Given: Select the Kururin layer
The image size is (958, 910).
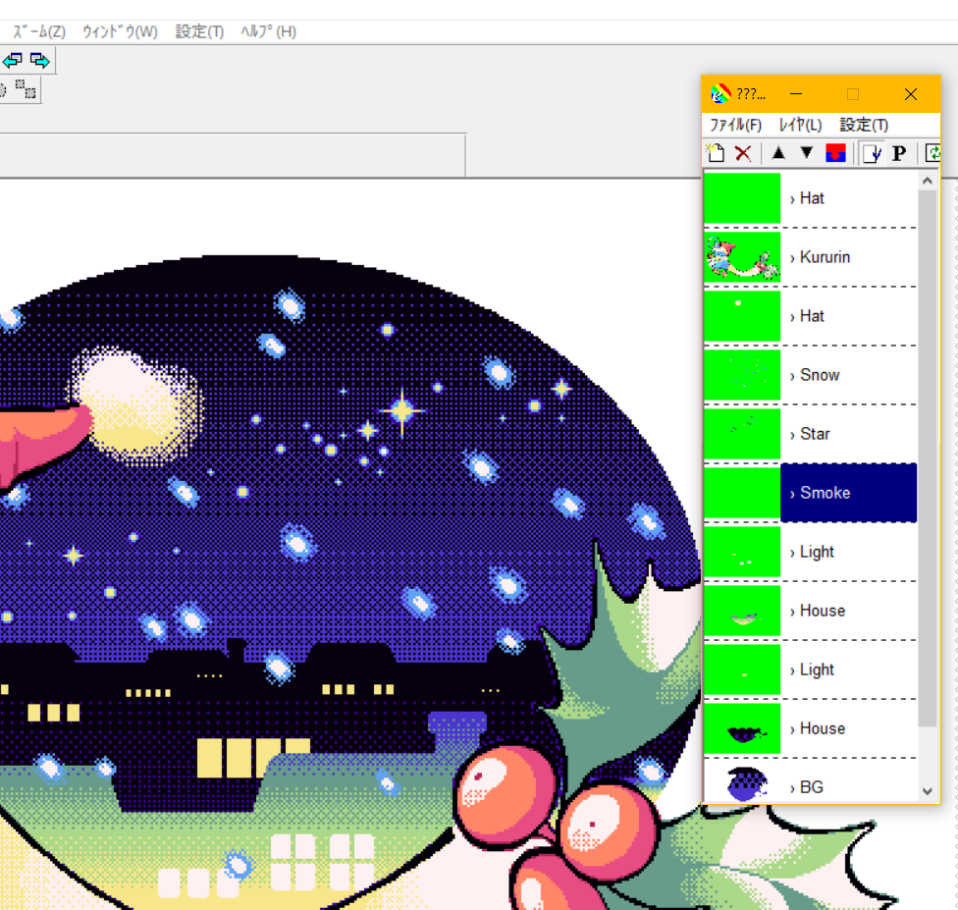Looking at the screenshot, I should (x=825, y=257).
